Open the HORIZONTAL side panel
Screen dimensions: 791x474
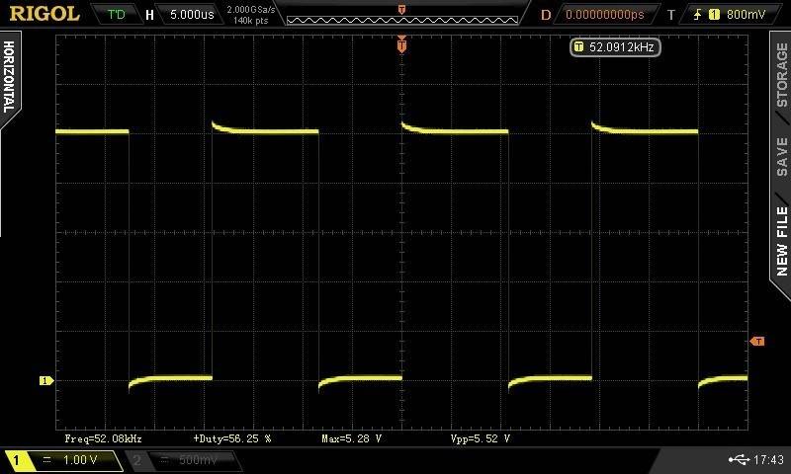10,77
